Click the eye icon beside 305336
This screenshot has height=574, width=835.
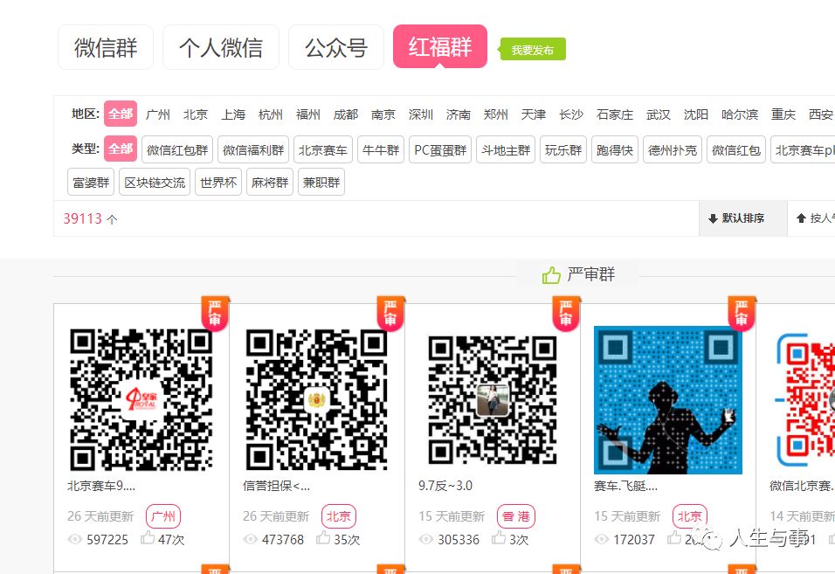click(x=426, y=539)
